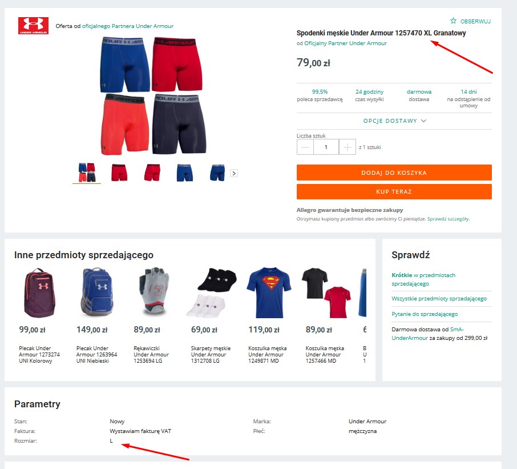Click the quantity input field
The image size is (517, 469).
[326, 147]
